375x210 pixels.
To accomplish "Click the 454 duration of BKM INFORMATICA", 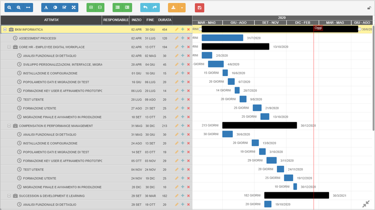I will [165, 29].
